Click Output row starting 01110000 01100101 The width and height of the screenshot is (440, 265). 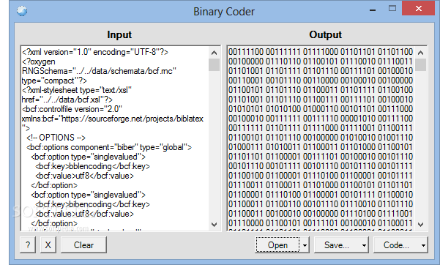[x=321, y=223]
